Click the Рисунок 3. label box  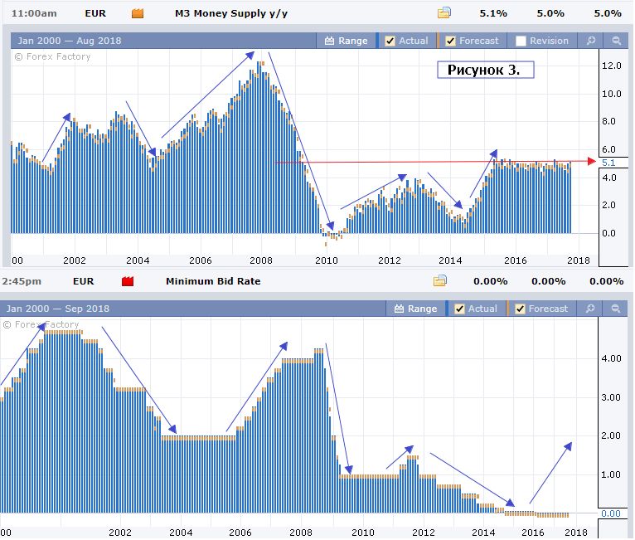tap(485, 70)
